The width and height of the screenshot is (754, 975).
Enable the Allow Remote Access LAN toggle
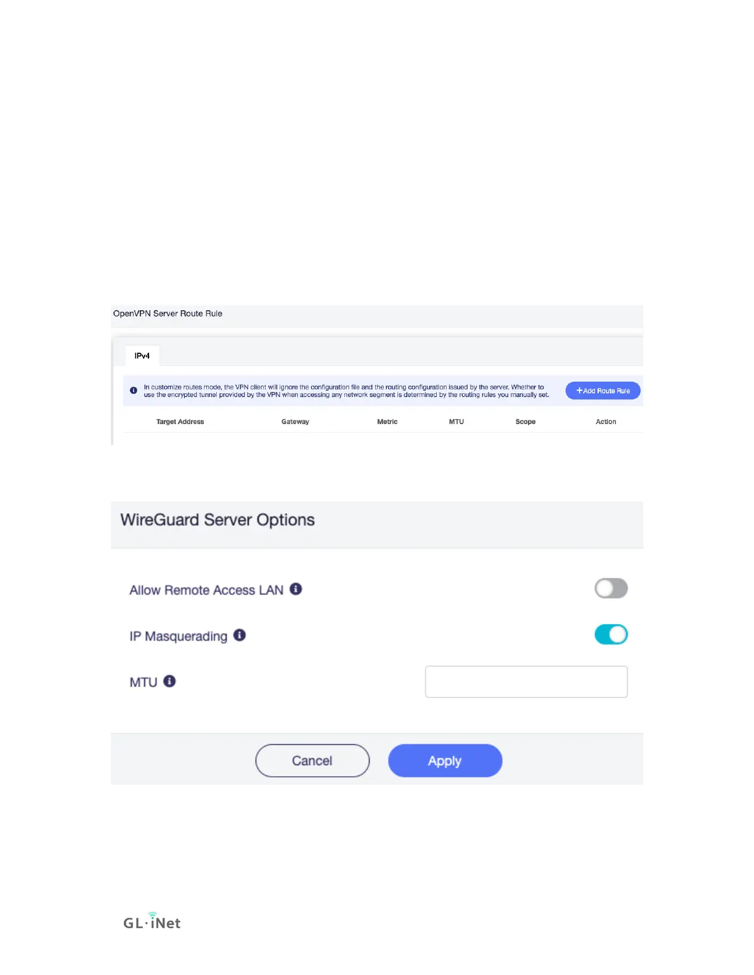point(611,588)
